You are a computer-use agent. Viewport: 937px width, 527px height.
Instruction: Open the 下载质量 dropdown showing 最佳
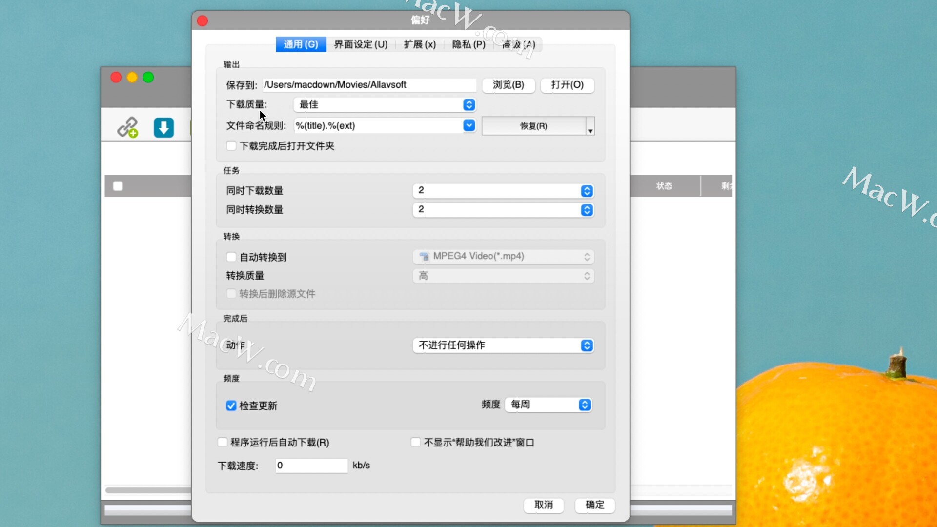[385, 104]
